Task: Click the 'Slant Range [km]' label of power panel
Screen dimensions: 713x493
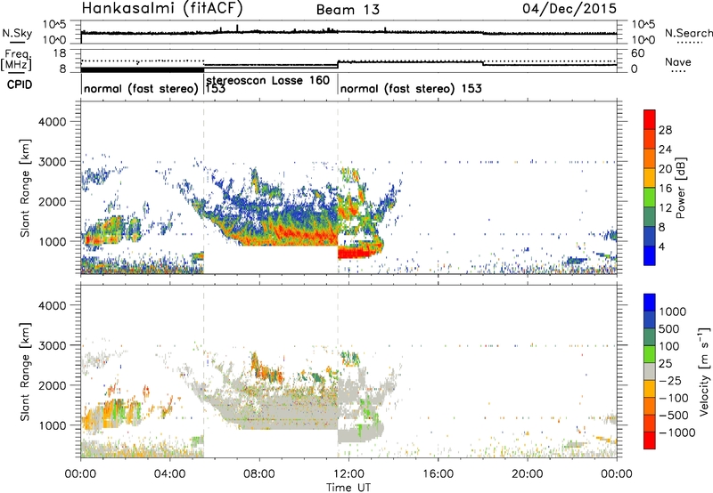Action: click(25, 188)
